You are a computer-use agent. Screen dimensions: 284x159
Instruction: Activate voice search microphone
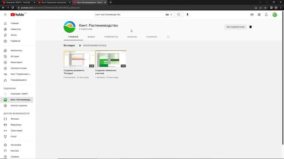click(x=187, y=15)
